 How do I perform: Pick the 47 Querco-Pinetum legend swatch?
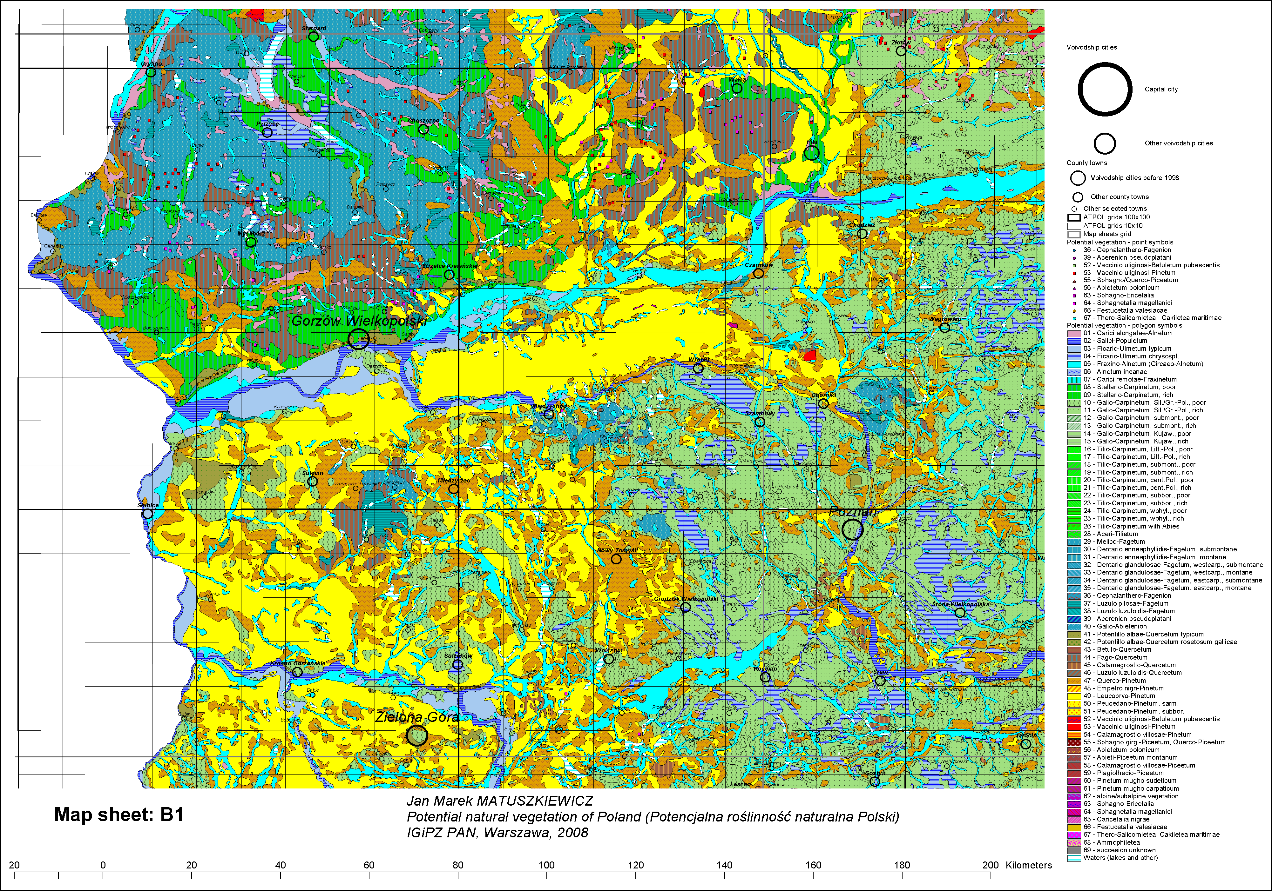tap(1074, 681)
